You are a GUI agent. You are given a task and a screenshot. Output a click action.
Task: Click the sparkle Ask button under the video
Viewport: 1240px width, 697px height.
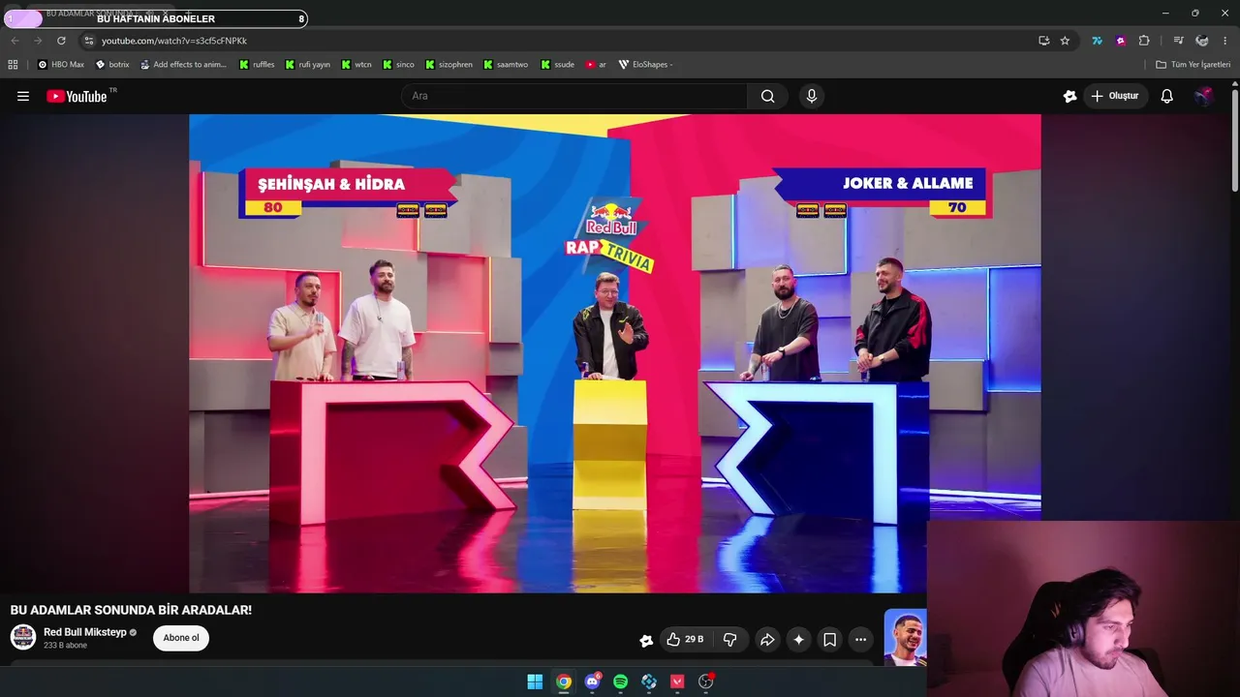point(798,640)
